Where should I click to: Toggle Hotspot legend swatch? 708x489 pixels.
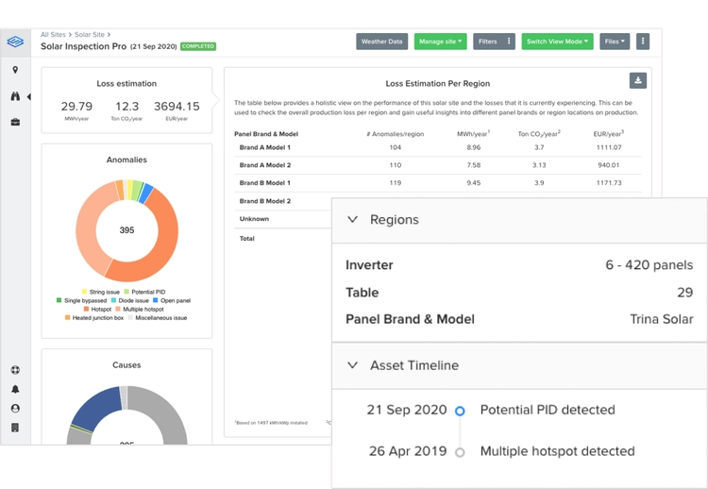click(86, 309)
